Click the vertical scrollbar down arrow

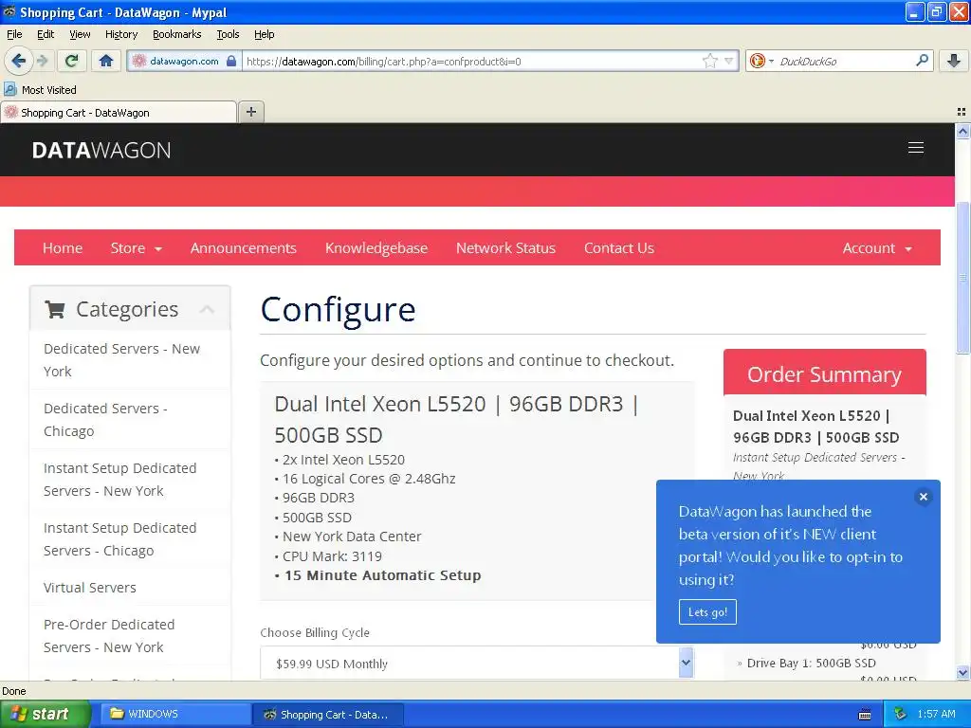click(962, 672)
